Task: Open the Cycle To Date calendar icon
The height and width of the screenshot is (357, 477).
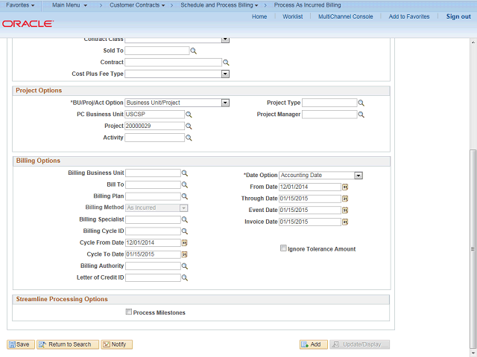Action: click(185, 254)
